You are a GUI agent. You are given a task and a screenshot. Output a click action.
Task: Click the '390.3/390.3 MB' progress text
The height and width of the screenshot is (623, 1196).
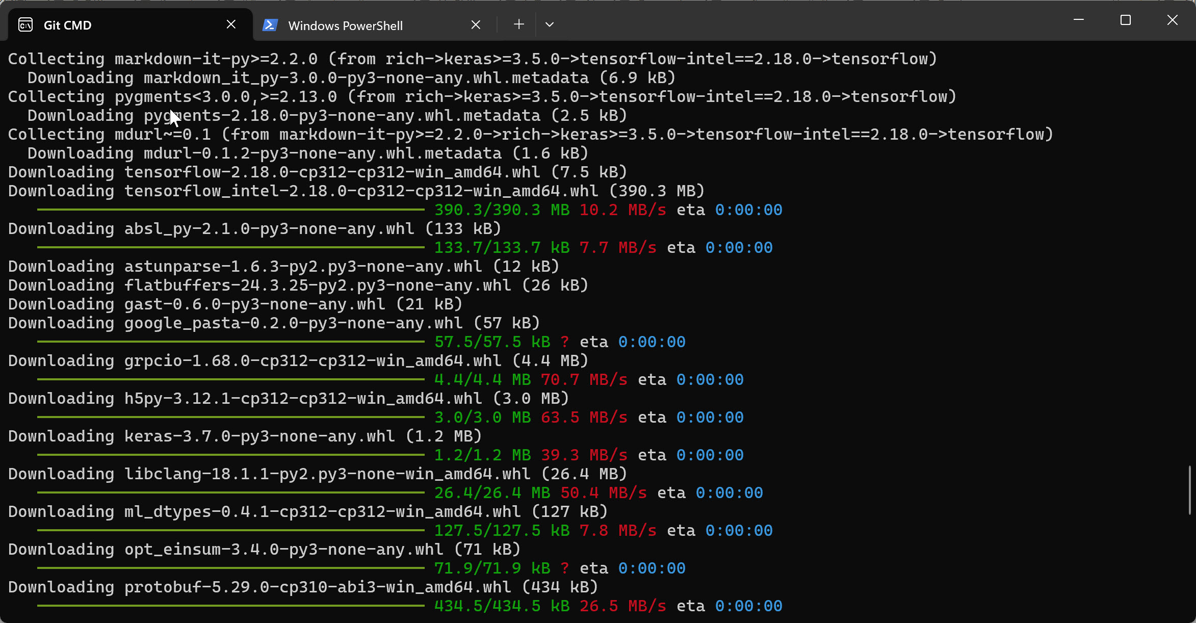pyautogui.click(x=502, y=210)
